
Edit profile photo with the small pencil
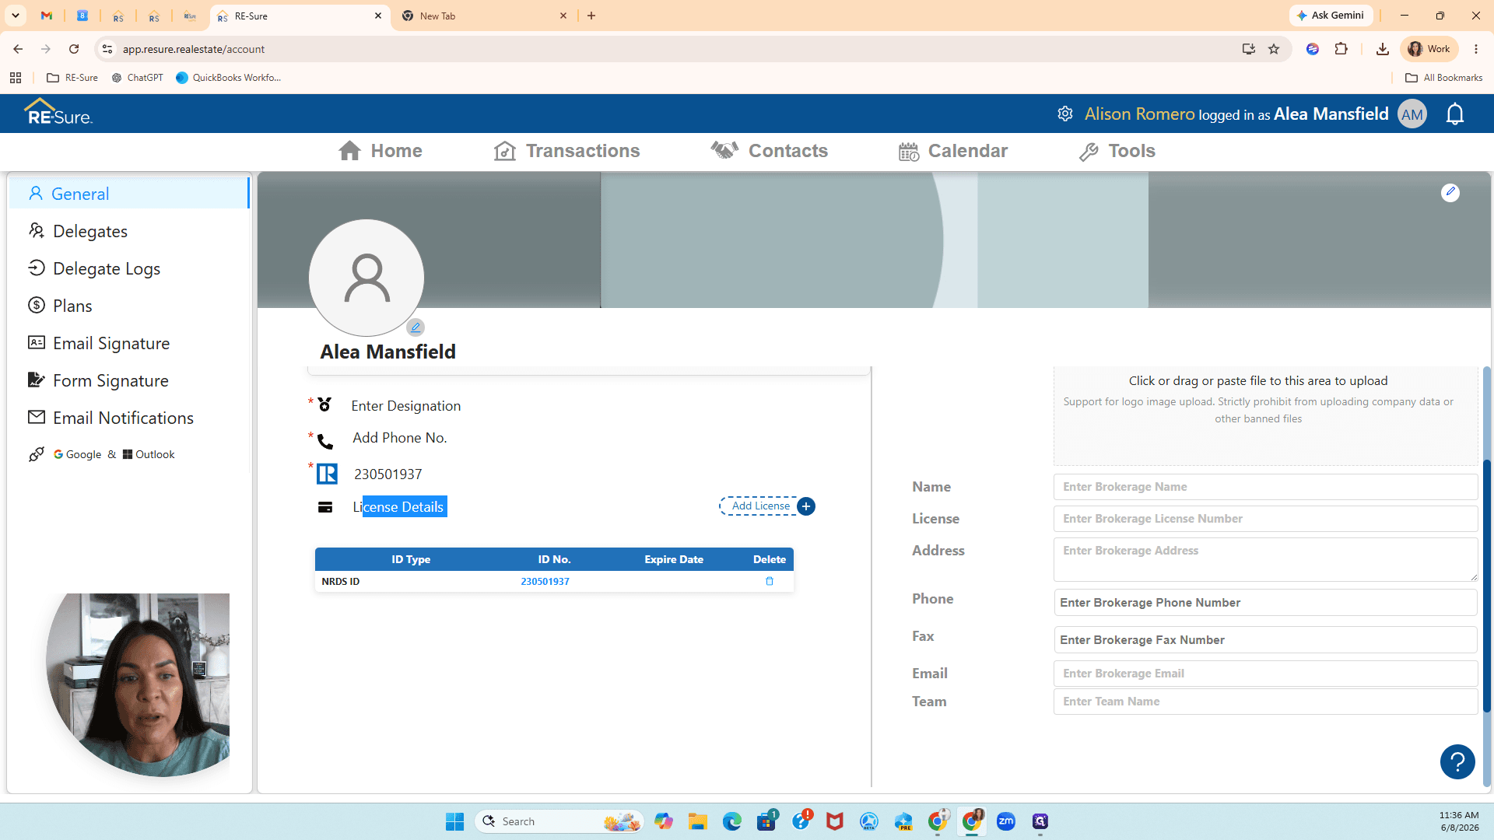pyautogui.click(x=416, y=327)
